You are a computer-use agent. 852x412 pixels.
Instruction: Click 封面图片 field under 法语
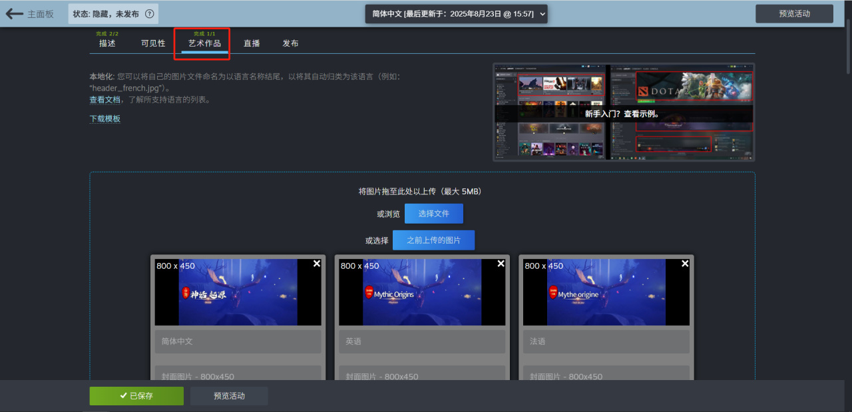[606, 373]
